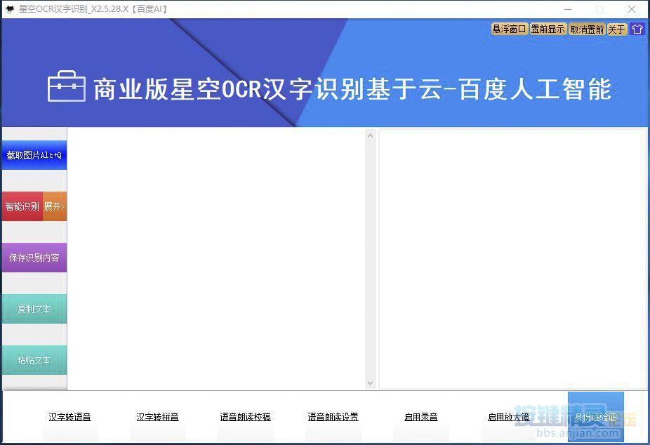Enable 启用放大镜 magnifier feature

click(x=508, y=416)
